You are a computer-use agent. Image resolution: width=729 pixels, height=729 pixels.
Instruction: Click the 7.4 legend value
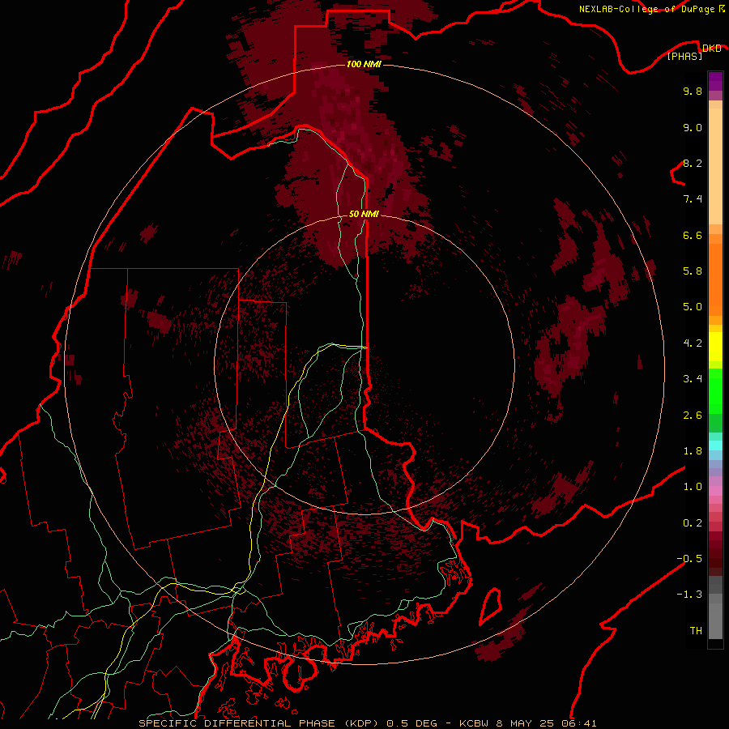pos(693,199)
